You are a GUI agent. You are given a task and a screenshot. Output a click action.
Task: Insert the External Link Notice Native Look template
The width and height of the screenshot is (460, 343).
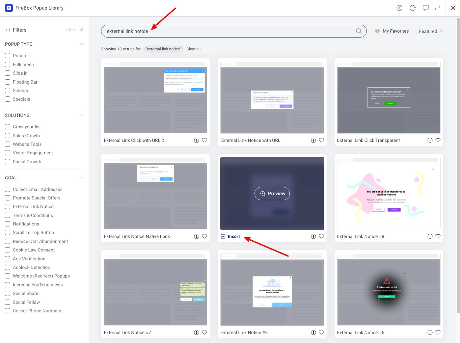point(234,236)
